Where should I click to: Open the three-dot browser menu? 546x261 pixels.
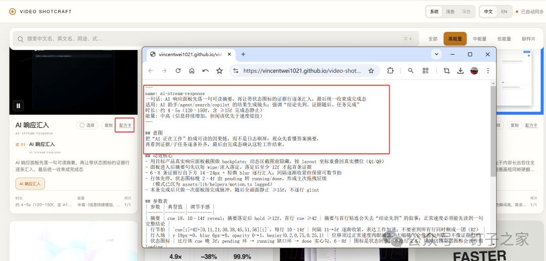pos(488,71)
